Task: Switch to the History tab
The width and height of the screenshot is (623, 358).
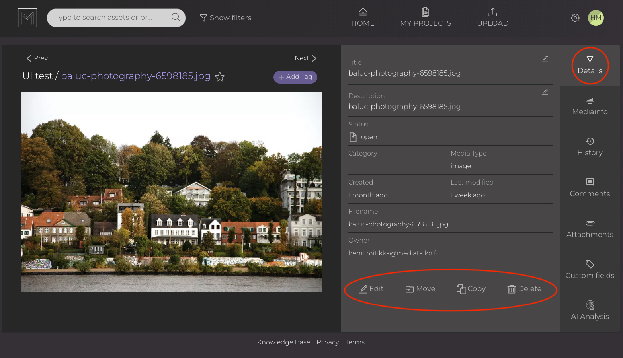Action: 590,147
